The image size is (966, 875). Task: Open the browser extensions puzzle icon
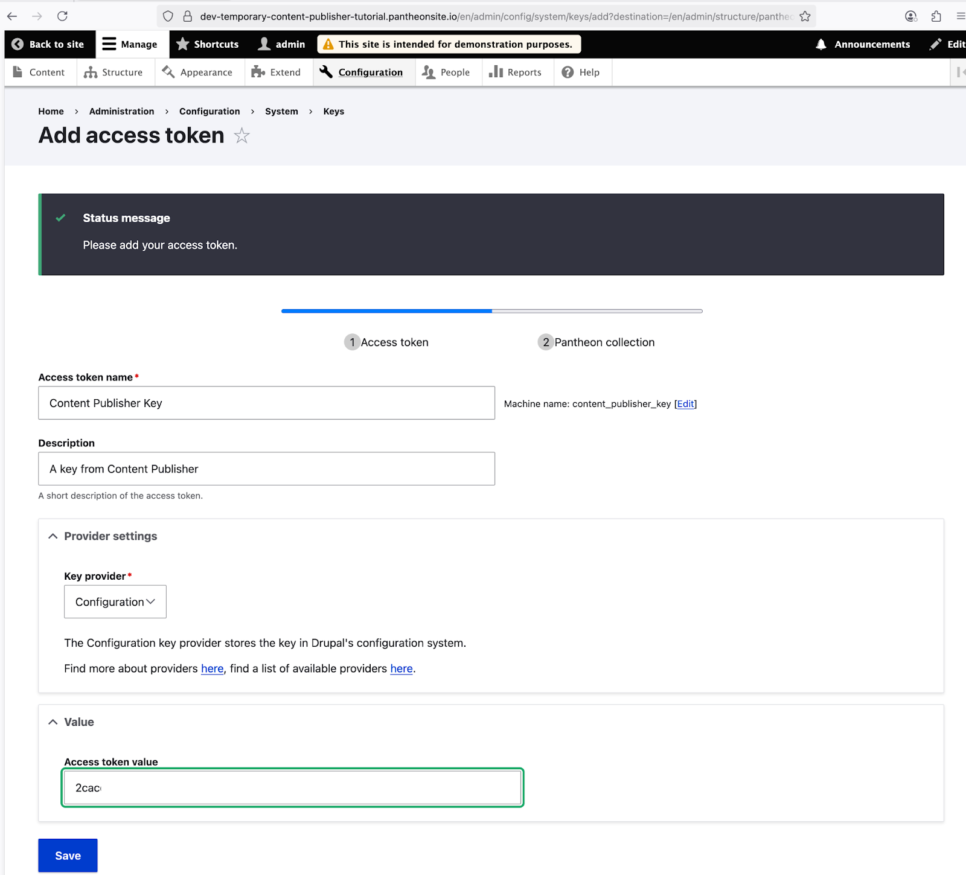tap(936, 16)
